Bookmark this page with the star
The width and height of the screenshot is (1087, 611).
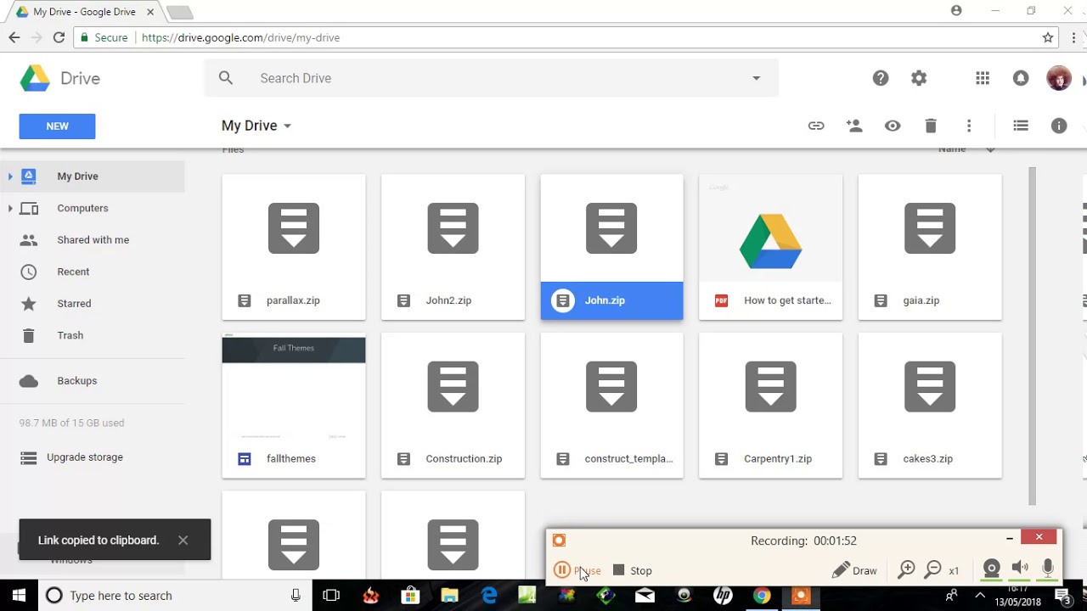(x=1048, y=37)
